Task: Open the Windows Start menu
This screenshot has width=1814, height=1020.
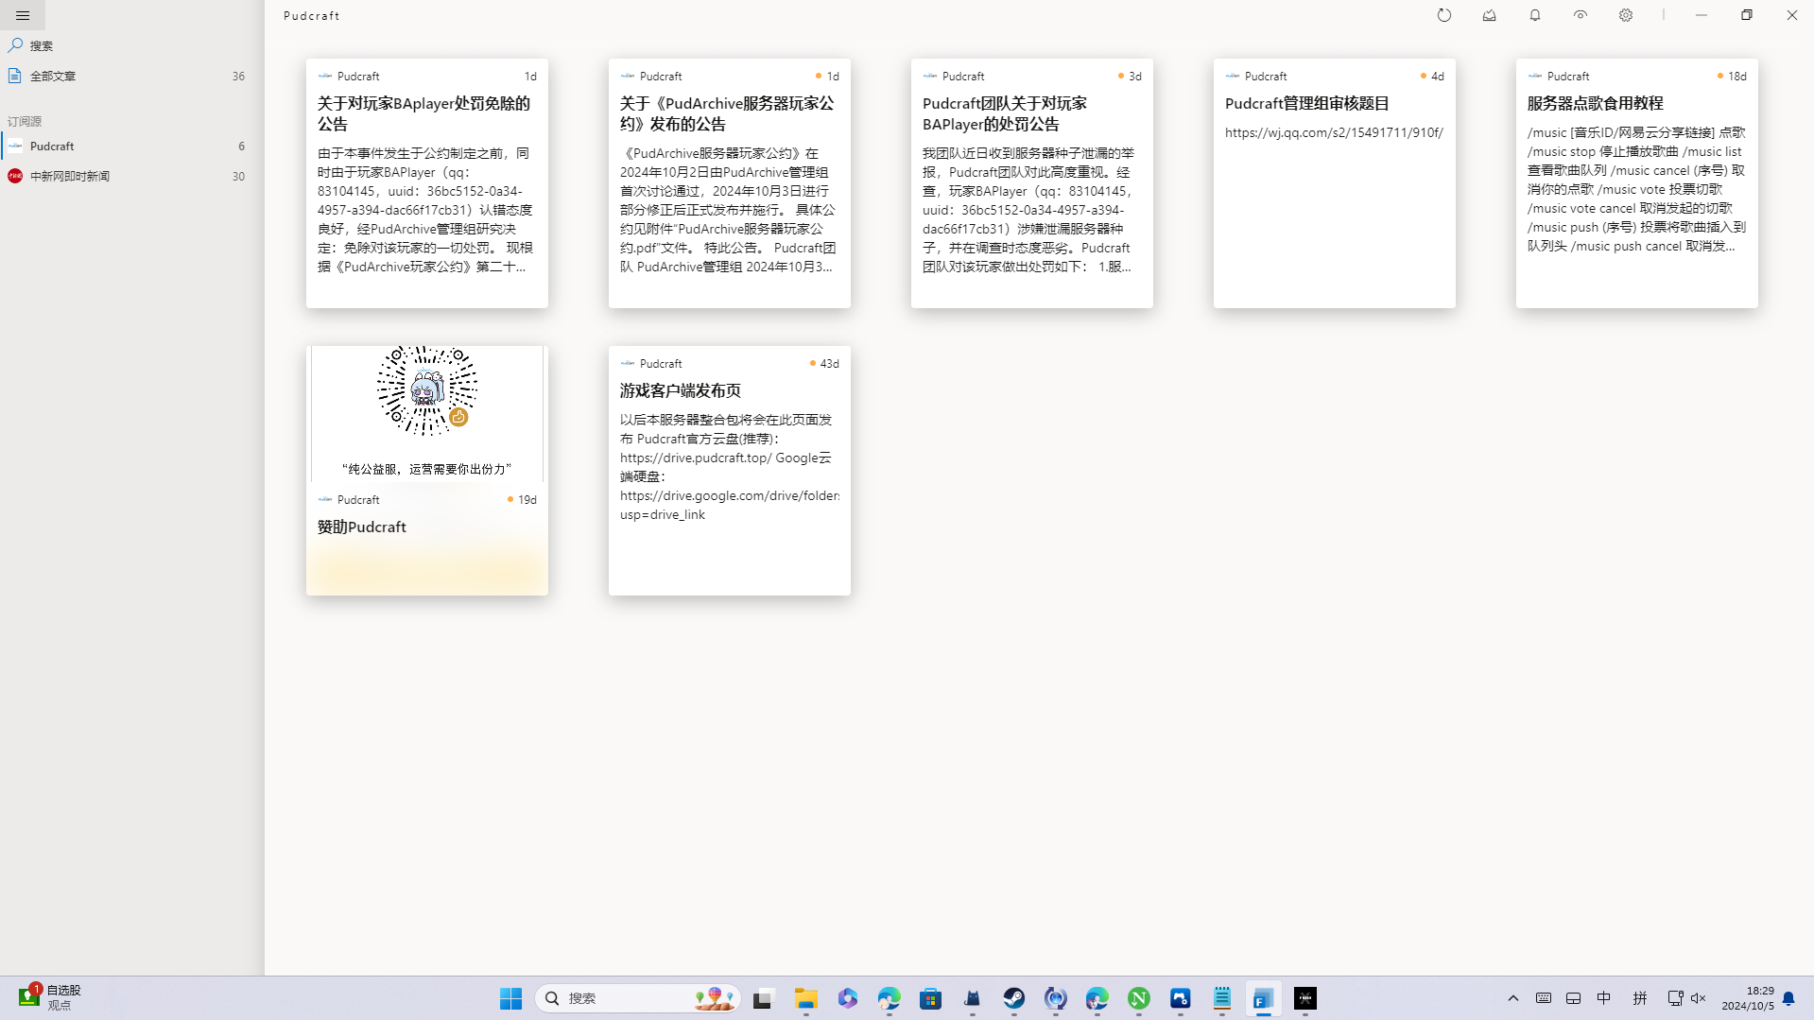Action: tap(510, 998)
